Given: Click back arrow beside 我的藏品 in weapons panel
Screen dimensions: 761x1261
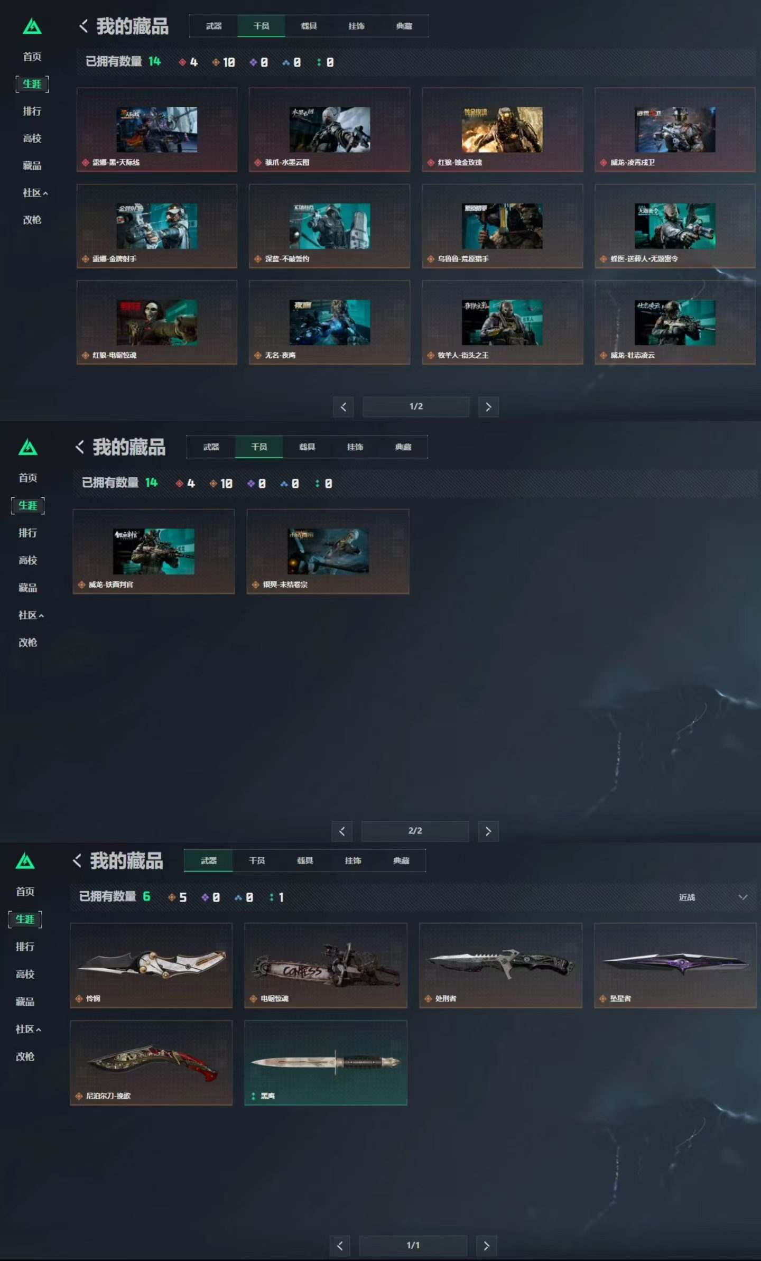Looking at the screenshot, I should click(77, 861).
